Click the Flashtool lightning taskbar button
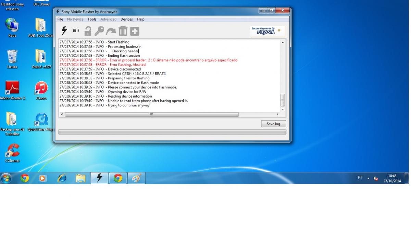Viewport: 411px width, 231px height. [x=99, y=178]
